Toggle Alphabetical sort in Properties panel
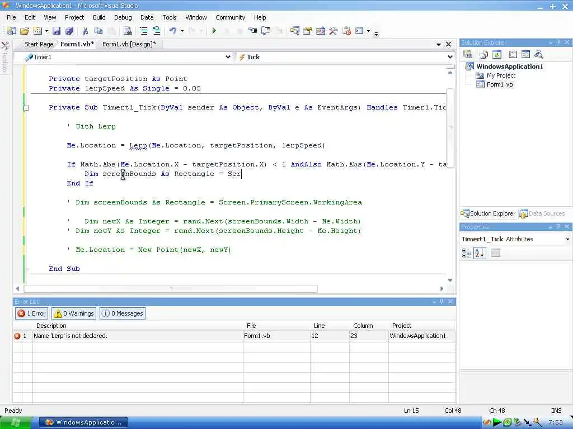Viewport: 573px width, 429px height. [x=480, y=253]
